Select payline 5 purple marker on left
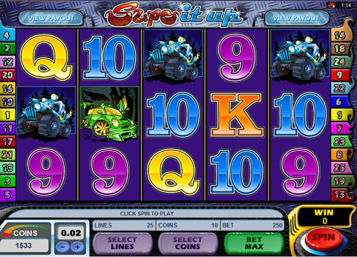 [x=7, y=194]
